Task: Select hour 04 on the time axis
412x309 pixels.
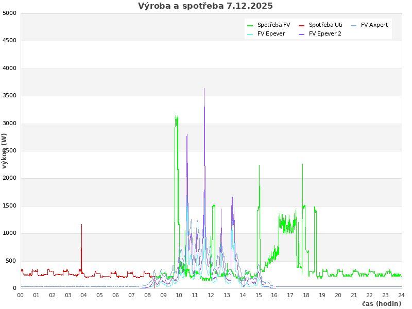Action: (84, 295)
